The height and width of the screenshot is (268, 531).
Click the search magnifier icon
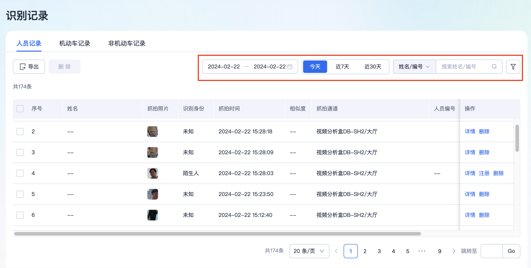[494, 67]
